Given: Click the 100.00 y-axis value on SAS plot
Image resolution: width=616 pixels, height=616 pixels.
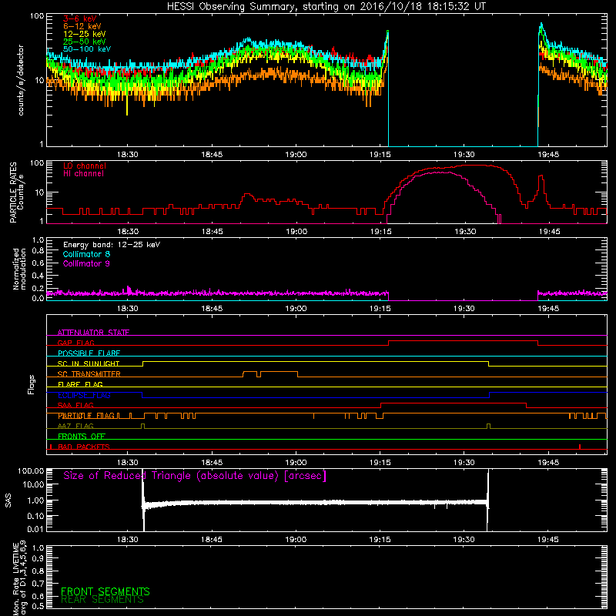Looking at the screenshot, I should 31,470.
